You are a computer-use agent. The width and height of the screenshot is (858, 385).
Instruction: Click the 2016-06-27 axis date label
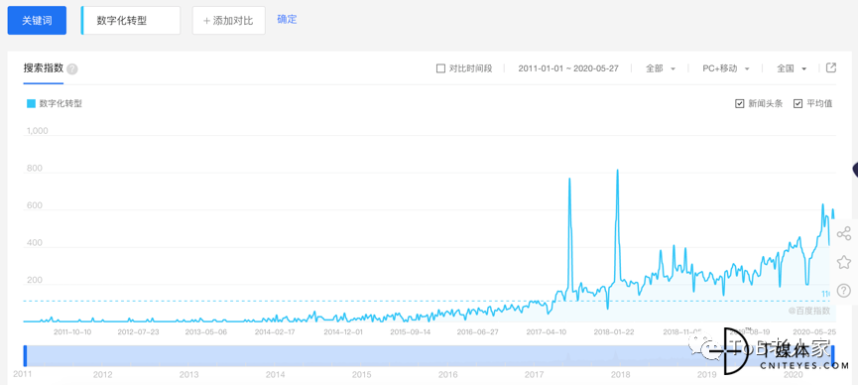pos(478,331)
